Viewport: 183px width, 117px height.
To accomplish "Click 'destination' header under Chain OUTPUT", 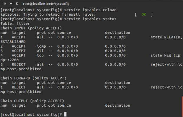I will [x=117, y=105].
